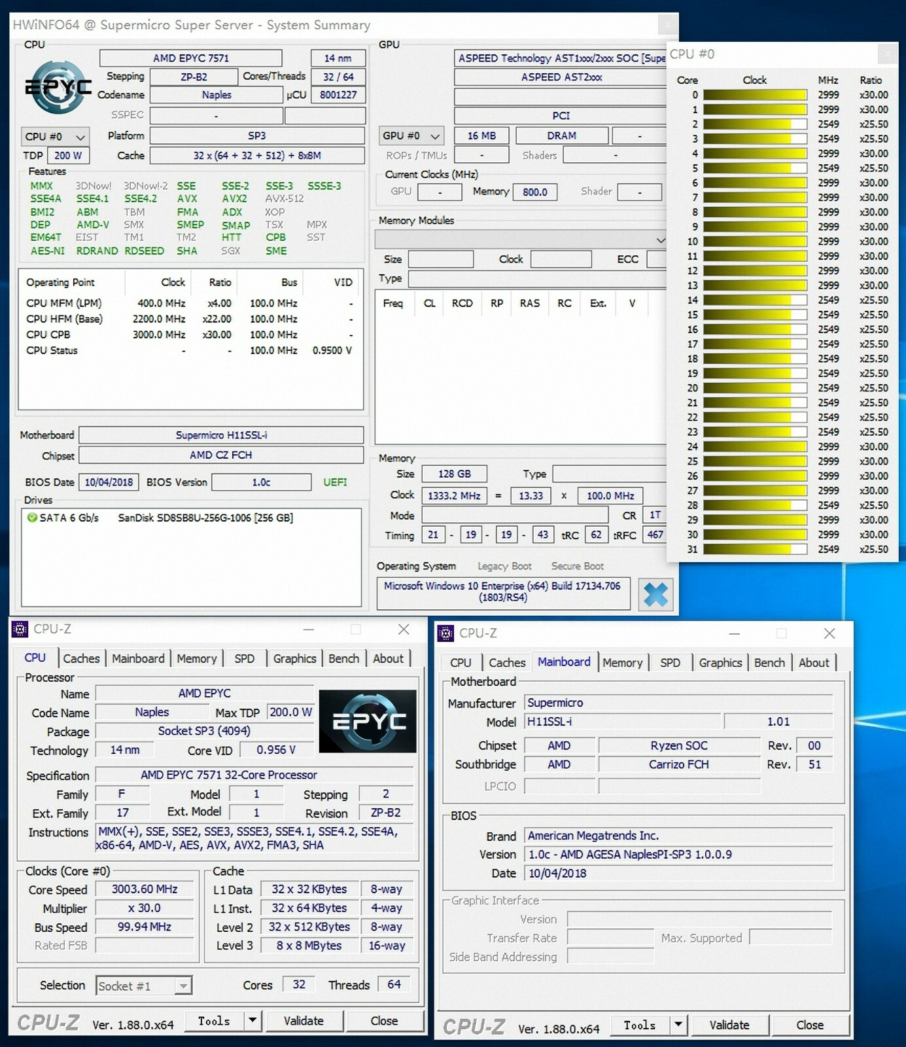Select Memory tab in CPU-Z processor window
The image size is (906, 1047).
[x=197, y=658]
